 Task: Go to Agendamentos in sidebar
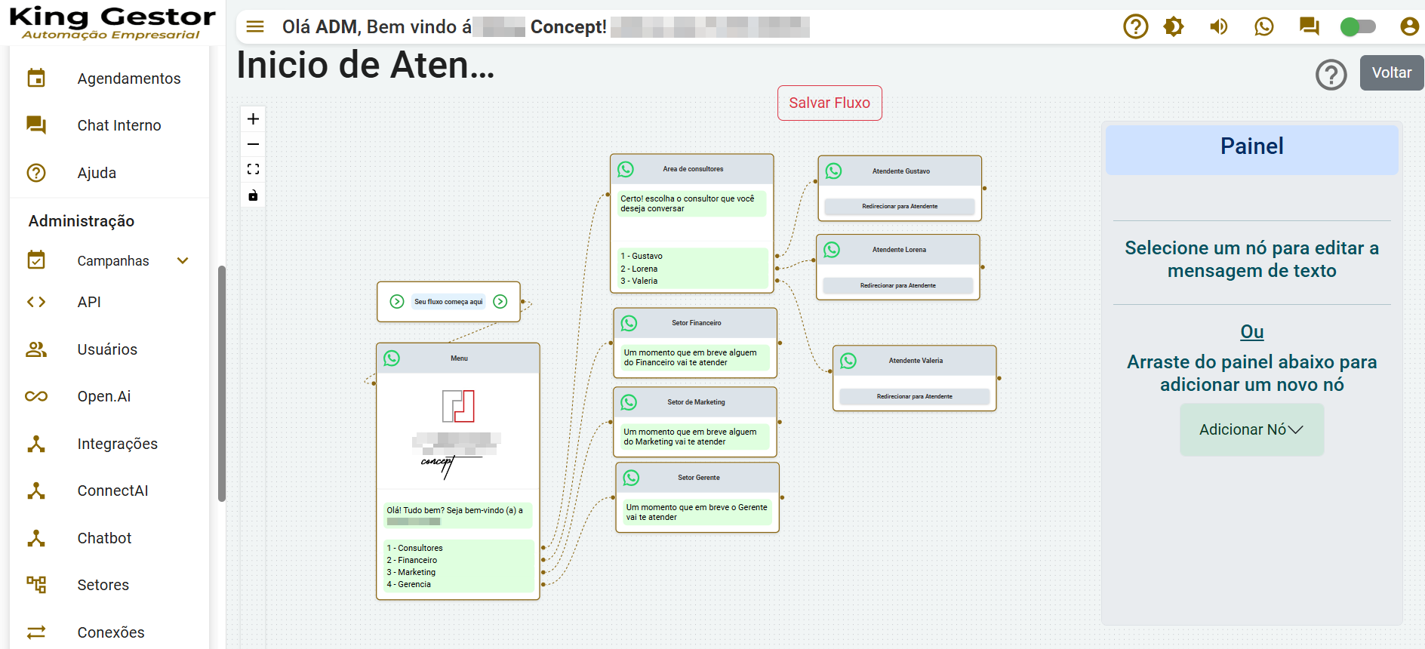click(x=128, y=78)
